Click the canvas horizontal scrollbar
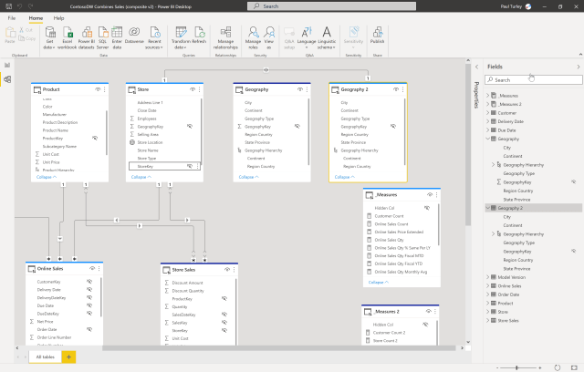This screenshot has width=584, height=372. [278, 348]
